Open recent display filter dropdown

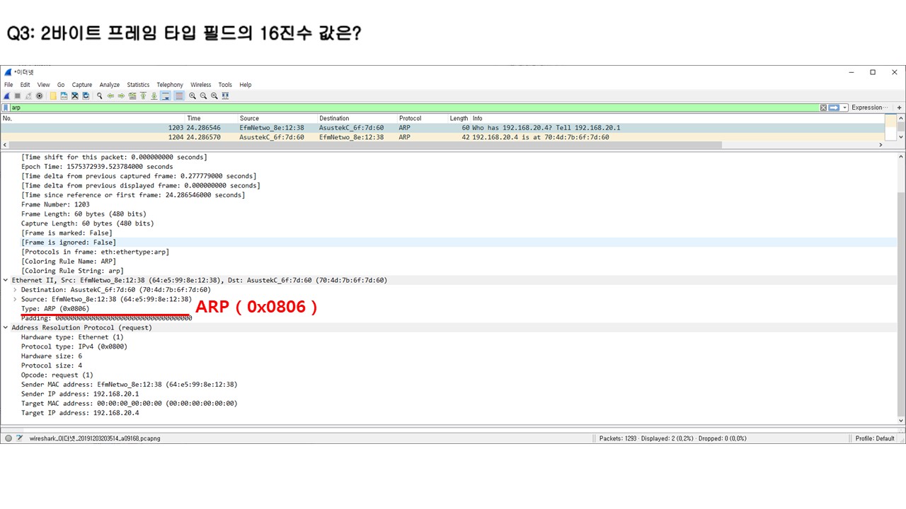[x=844, y=107]
